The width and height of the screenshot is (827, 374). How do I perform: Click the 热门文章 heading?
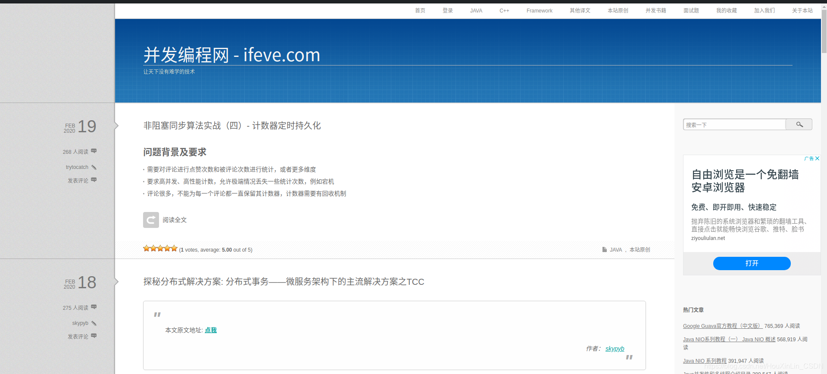693,310
